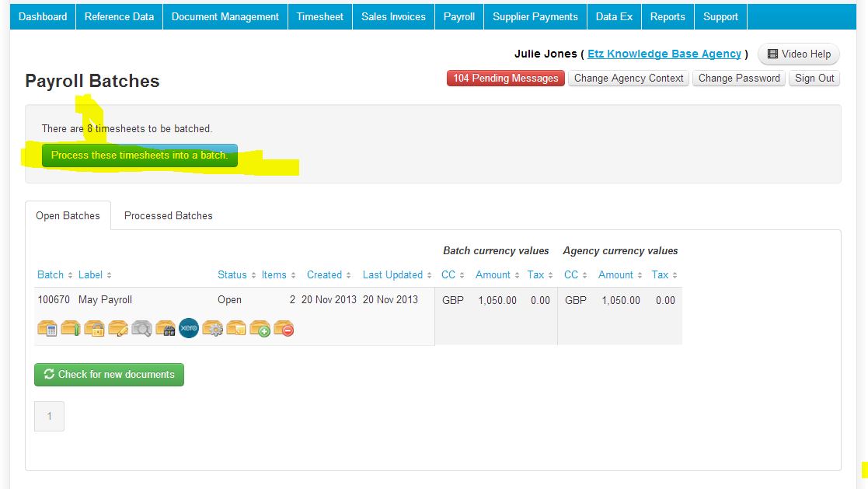Sort by Items column
Screen dimensions: 868x489
coord(278,274)
